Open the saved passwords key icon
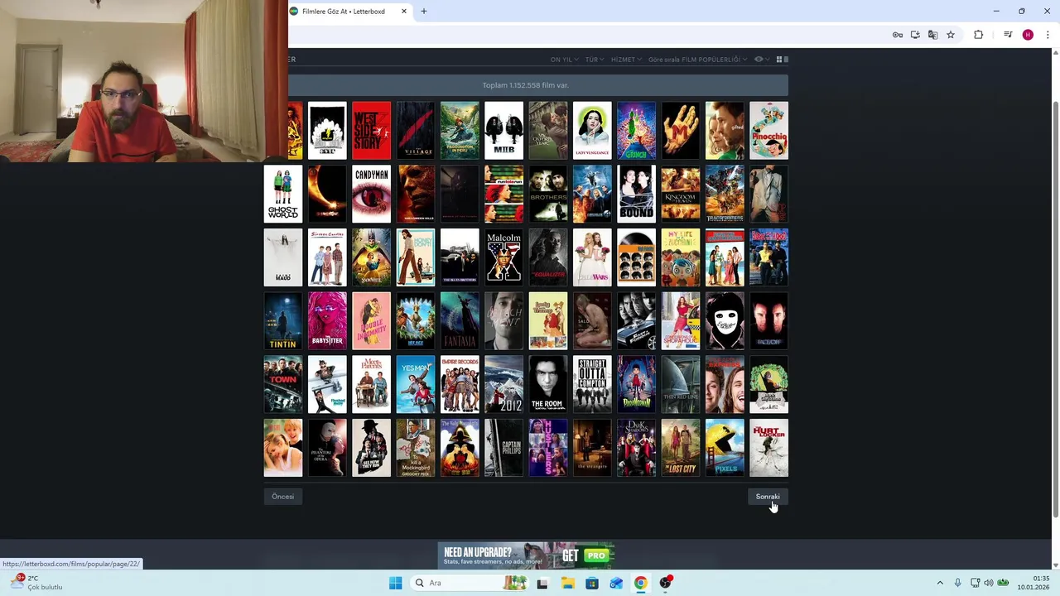Viewport: 1060px width, 596px height. tap(898, 35)
